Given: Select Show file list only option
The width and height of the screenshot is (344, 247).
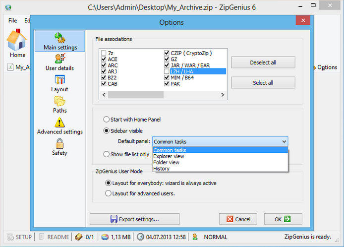Looking at the screenshot, I should pyautogui.click(x=106, y=154).
